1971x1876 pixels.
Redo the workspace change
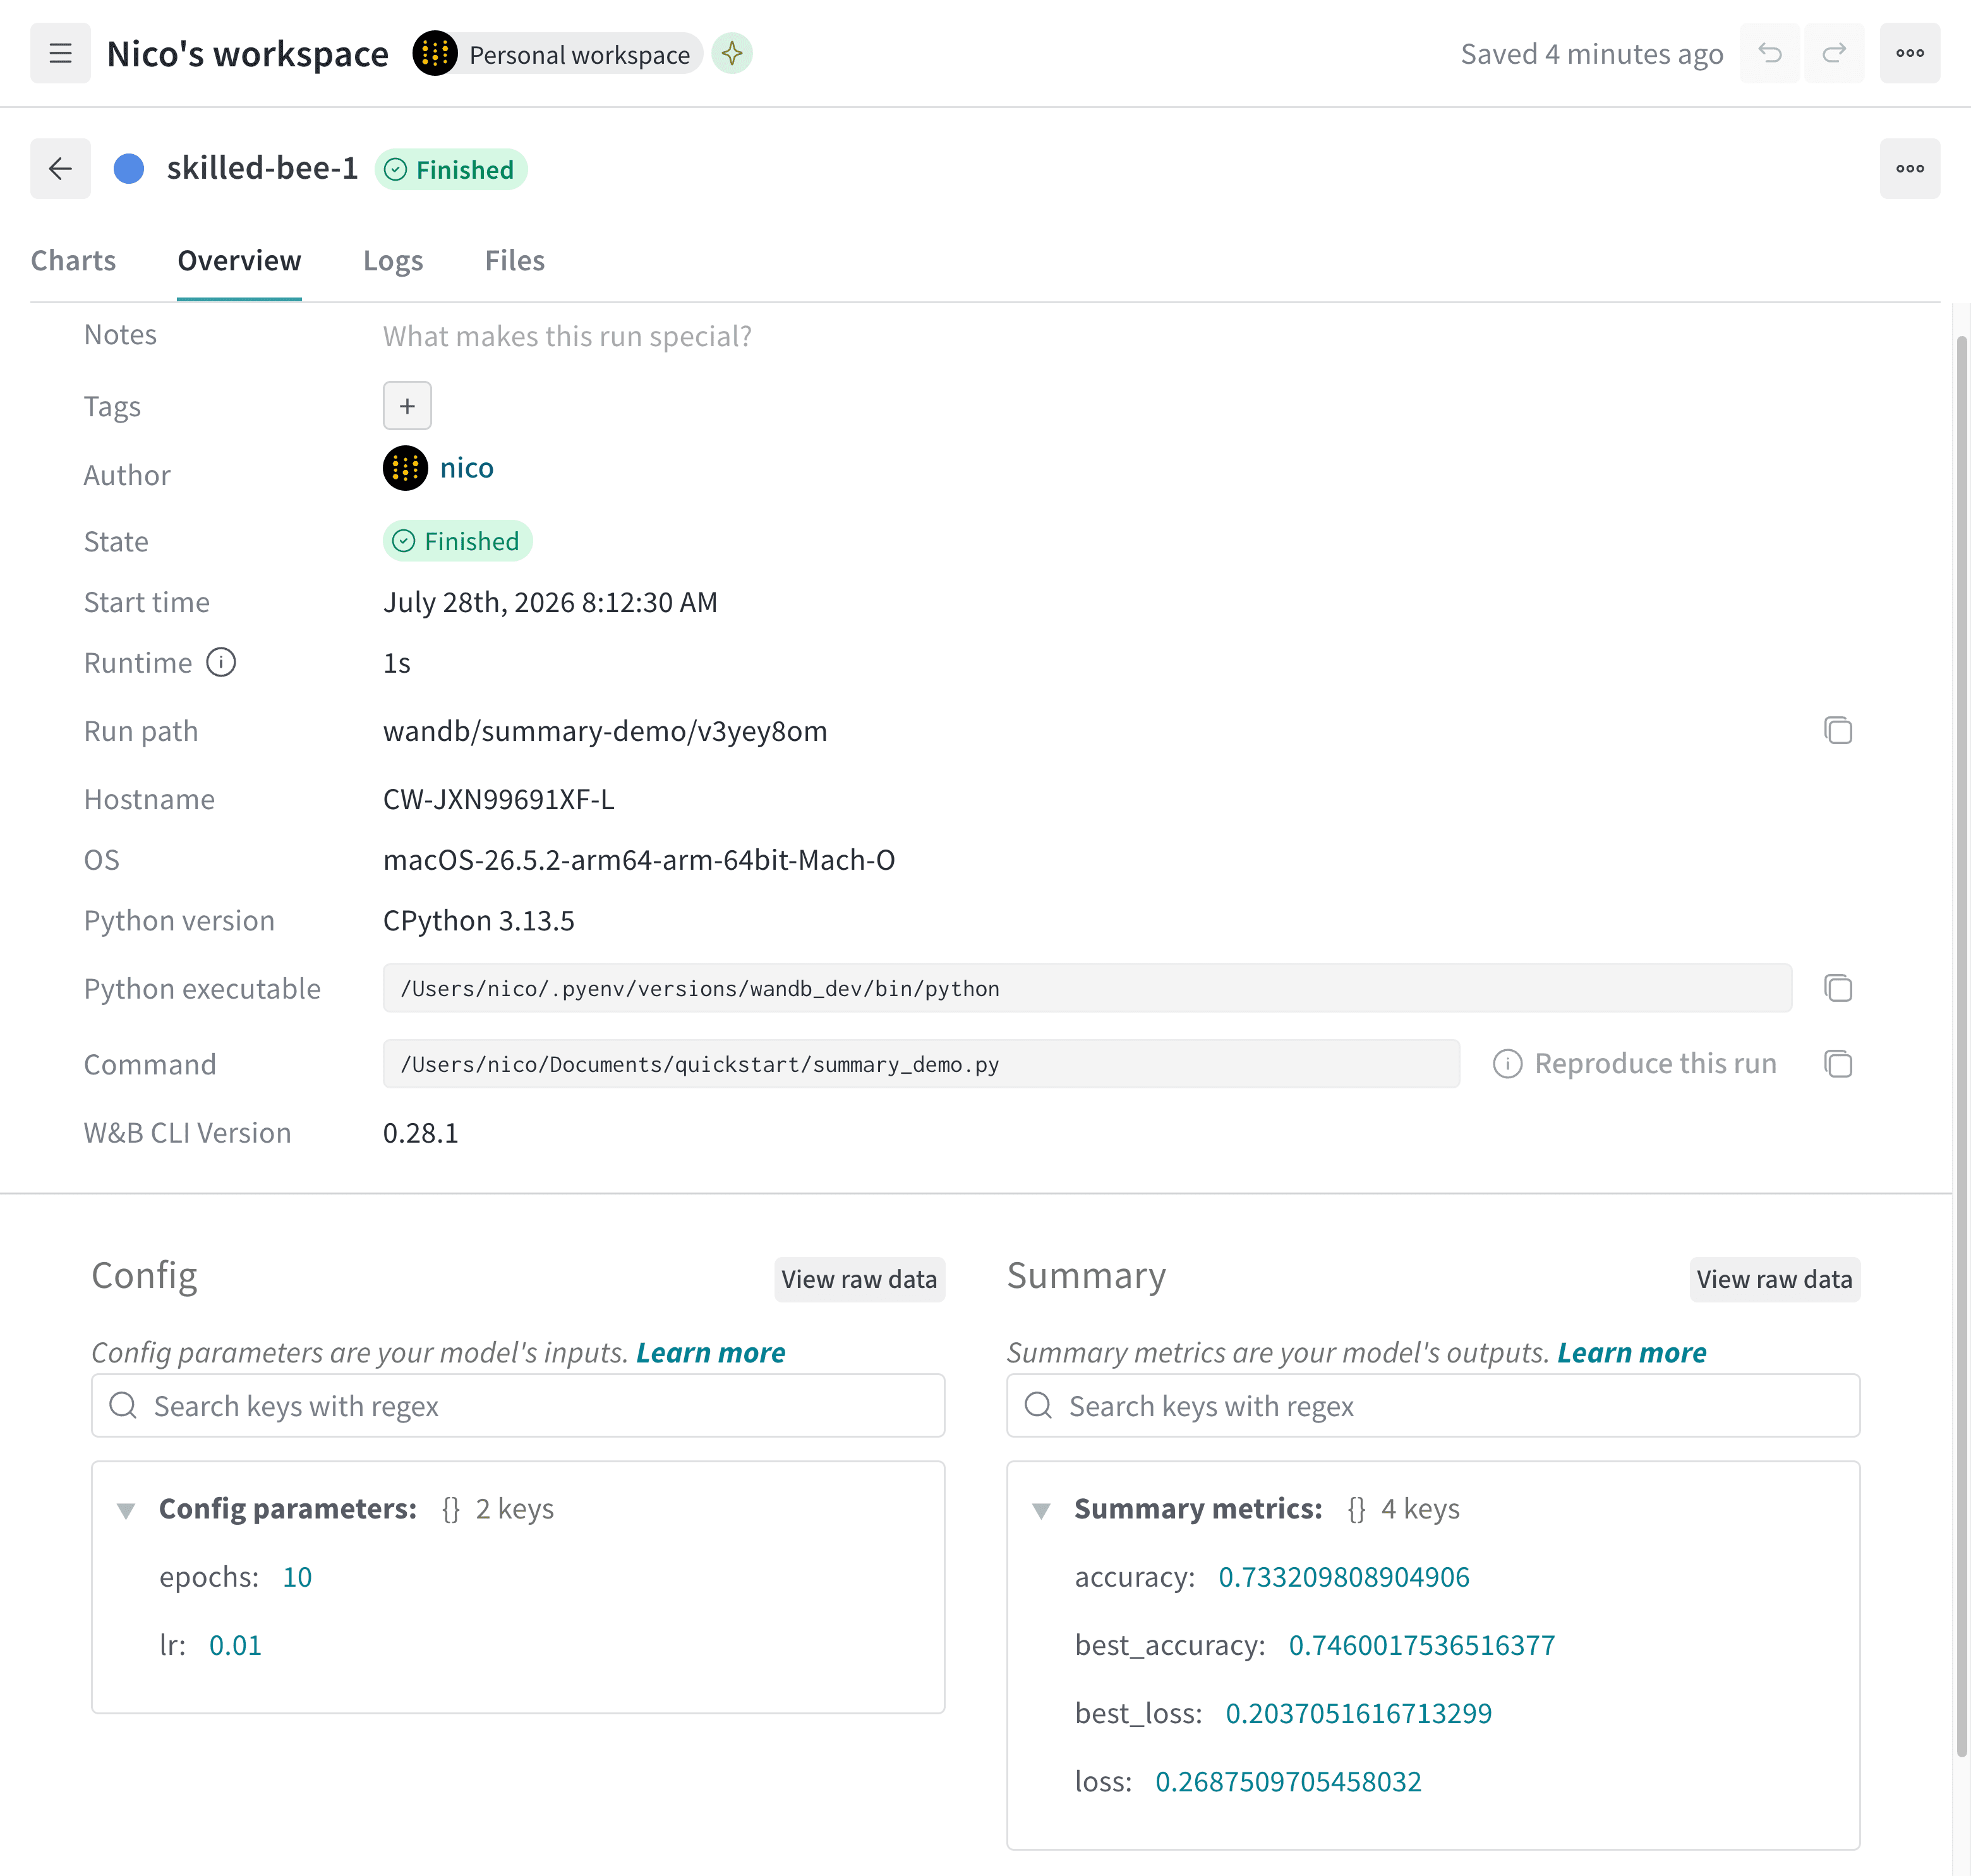click(1834, 53)
